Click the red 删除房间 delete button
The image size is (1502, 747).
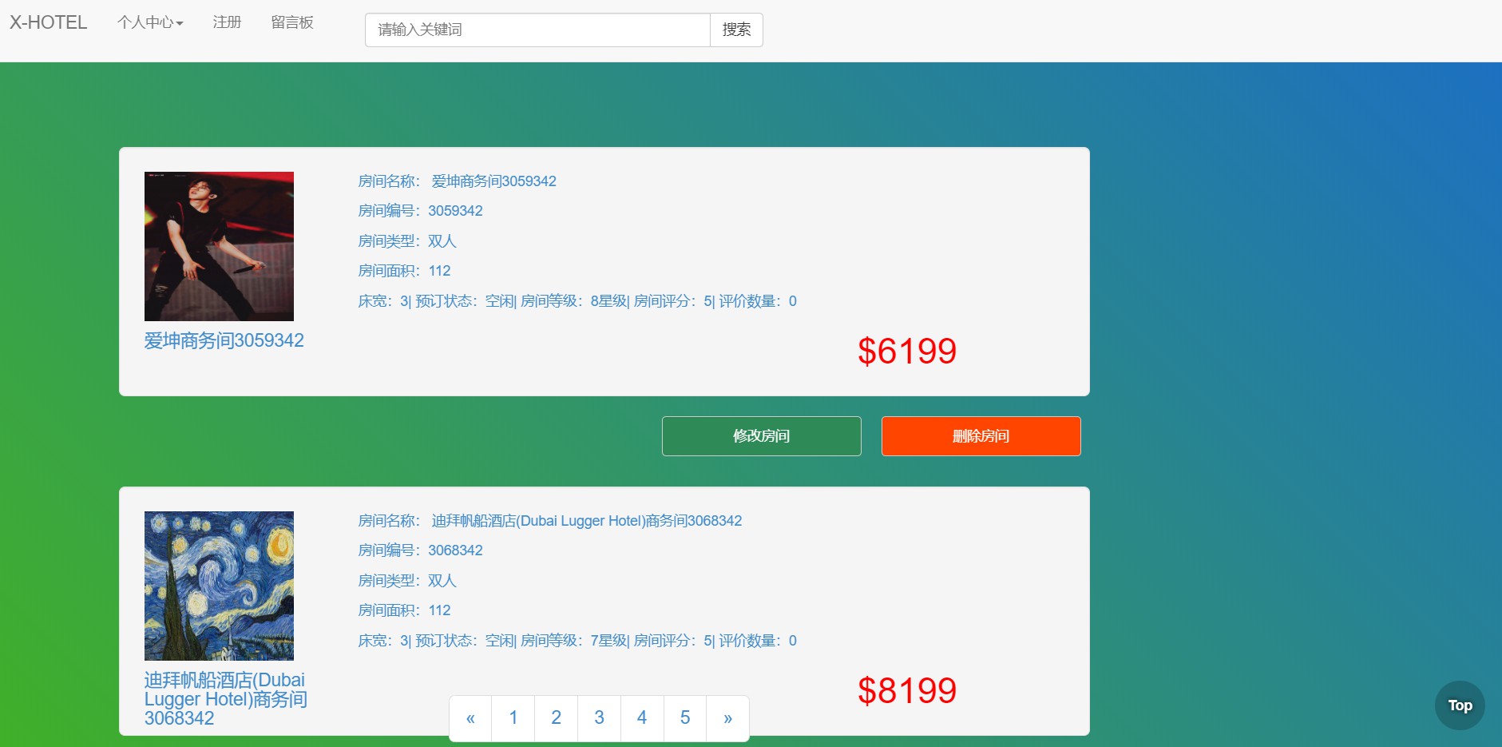click(981, 436)
